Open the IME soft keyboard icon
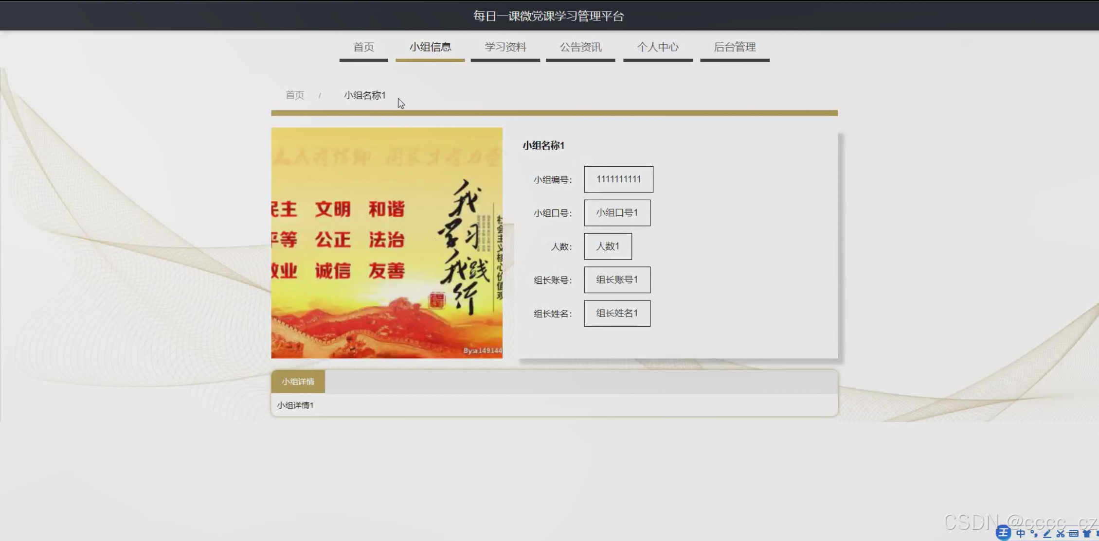 pyautogui.click(x=1074, y=533)
